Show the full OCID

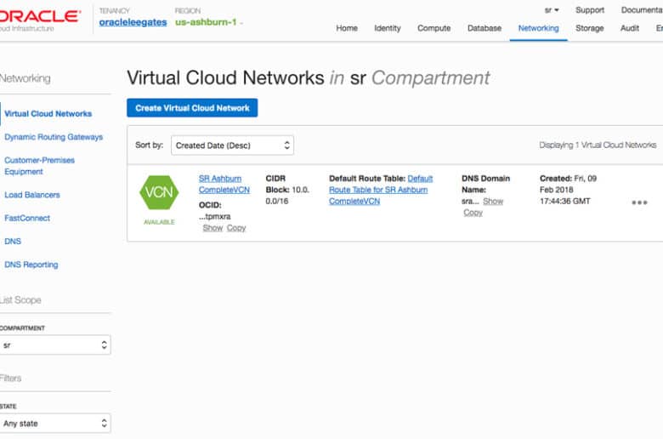(212, 228)
